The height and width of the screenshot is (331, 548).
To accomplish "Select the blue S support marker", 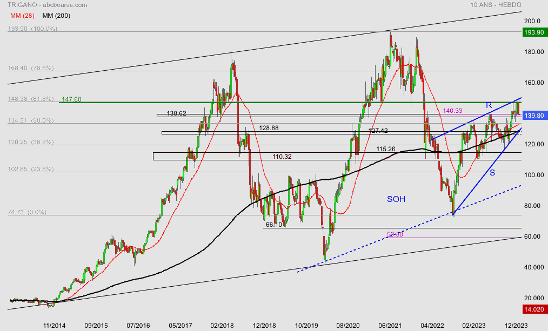I will [492, 172].
